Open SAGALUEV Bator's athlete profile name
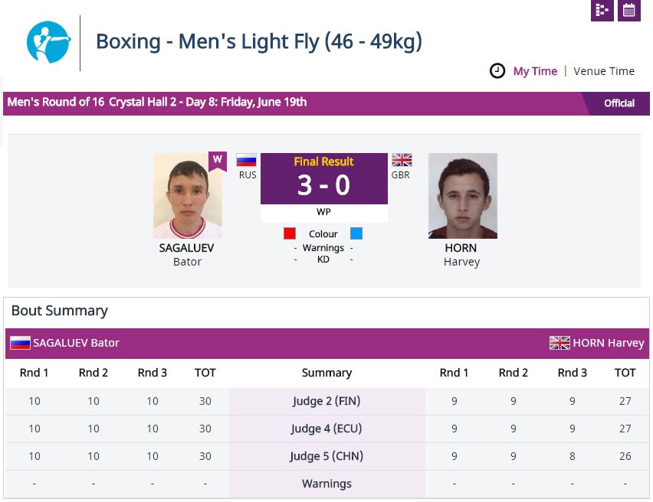This screenshot has width=653, height=502. click(187, 248)
